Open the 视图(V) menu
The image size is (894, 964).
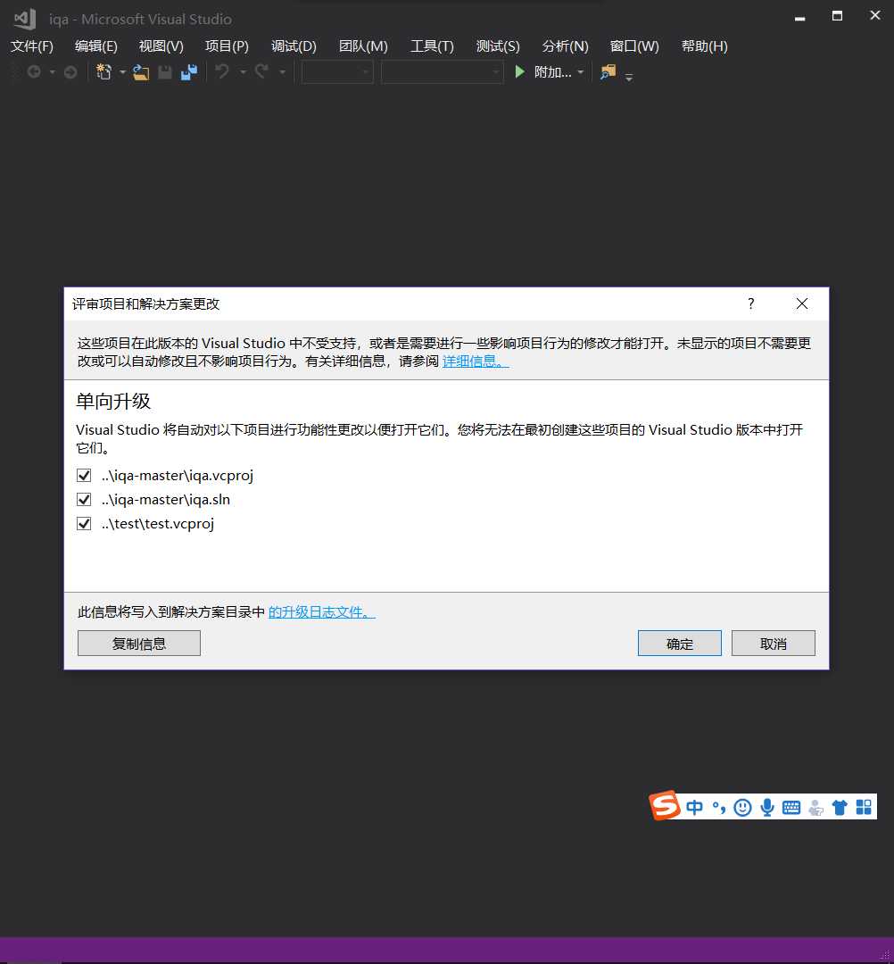tap(161, 46)
